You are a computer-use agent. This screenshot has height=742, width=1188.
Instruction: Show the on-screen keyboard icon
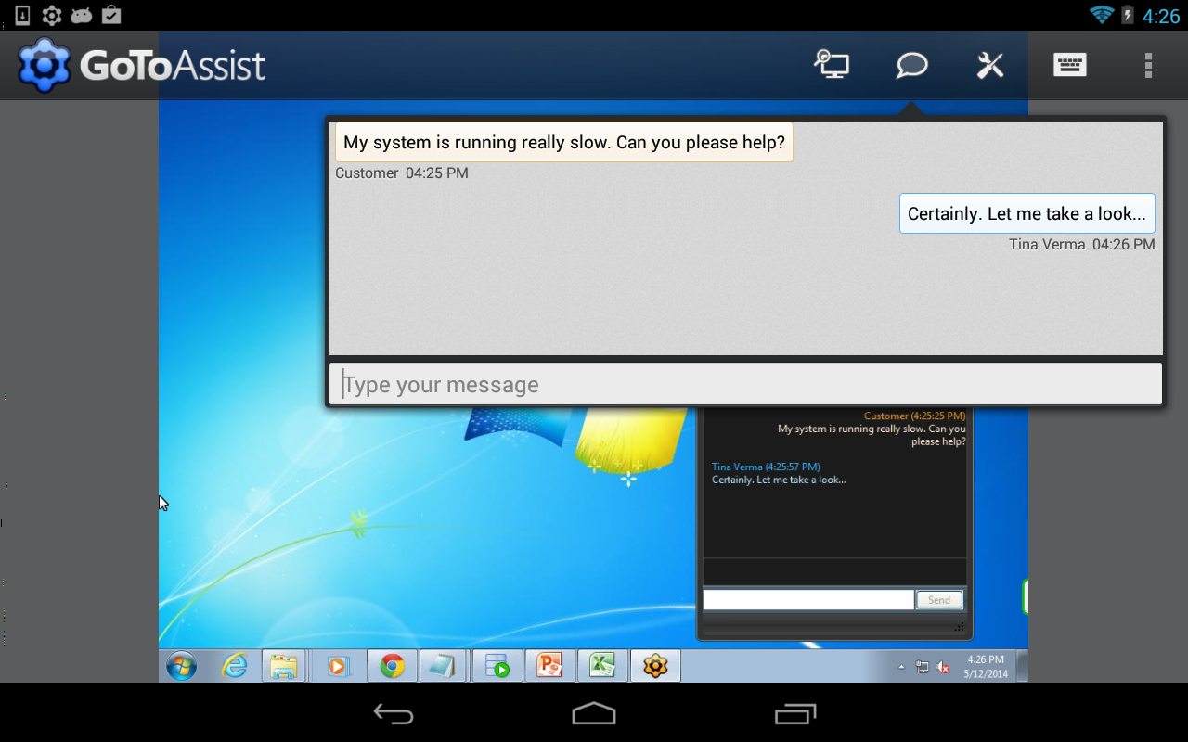click(x=1069, y=64)
